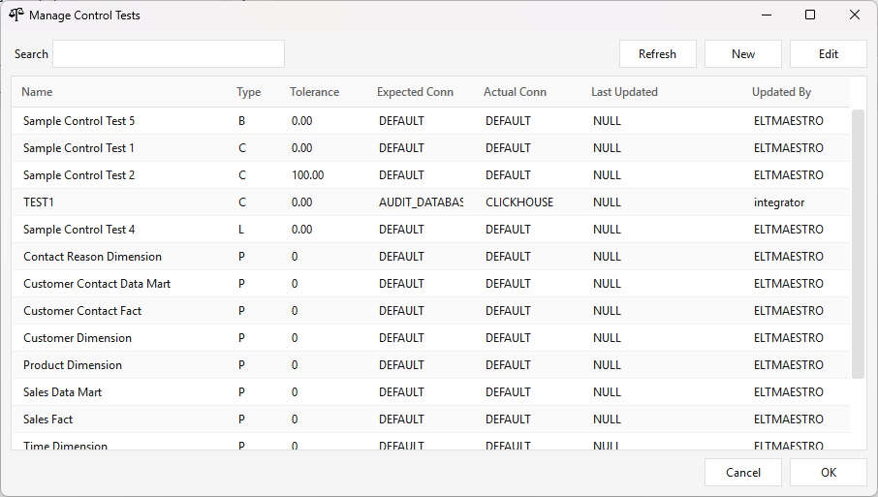Screen dimensions: 878x497
Task: Refresh the control tests list
Action: (657, 53)
